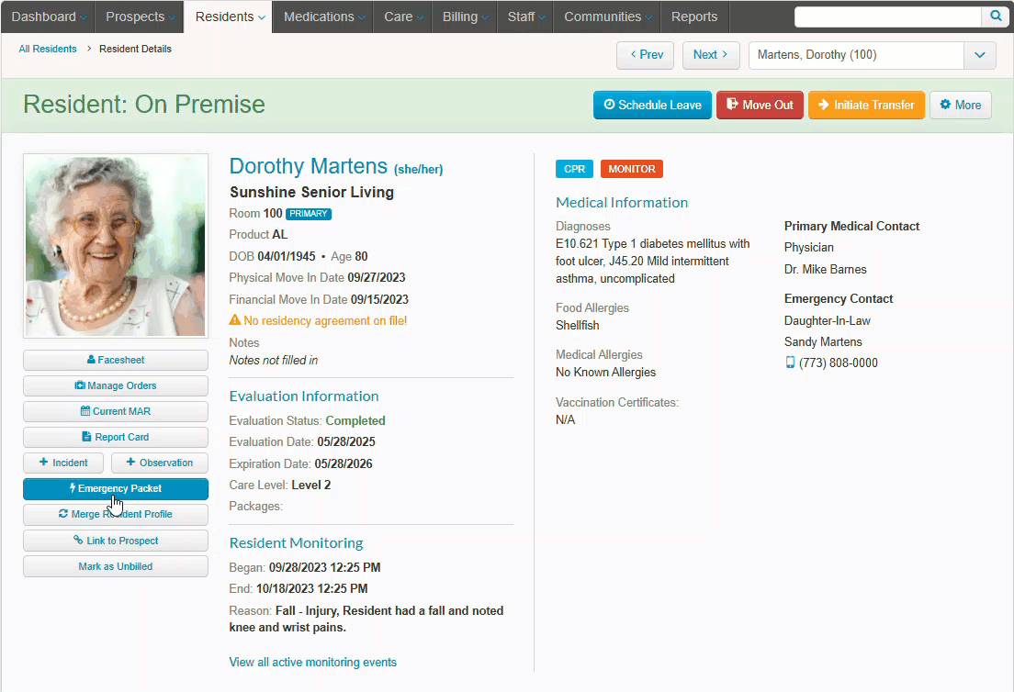Expand the Residents menu arrow
Screen dimensions: 1014x692
[261, 18]
